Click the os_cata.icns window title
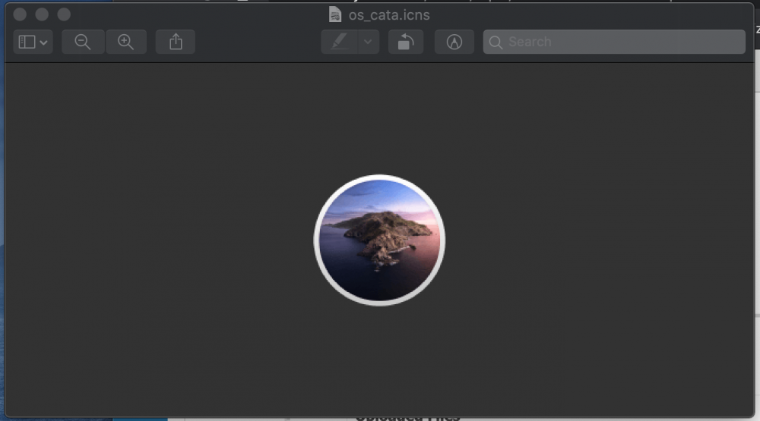This screenshot has height=421, width=760. 389,15
